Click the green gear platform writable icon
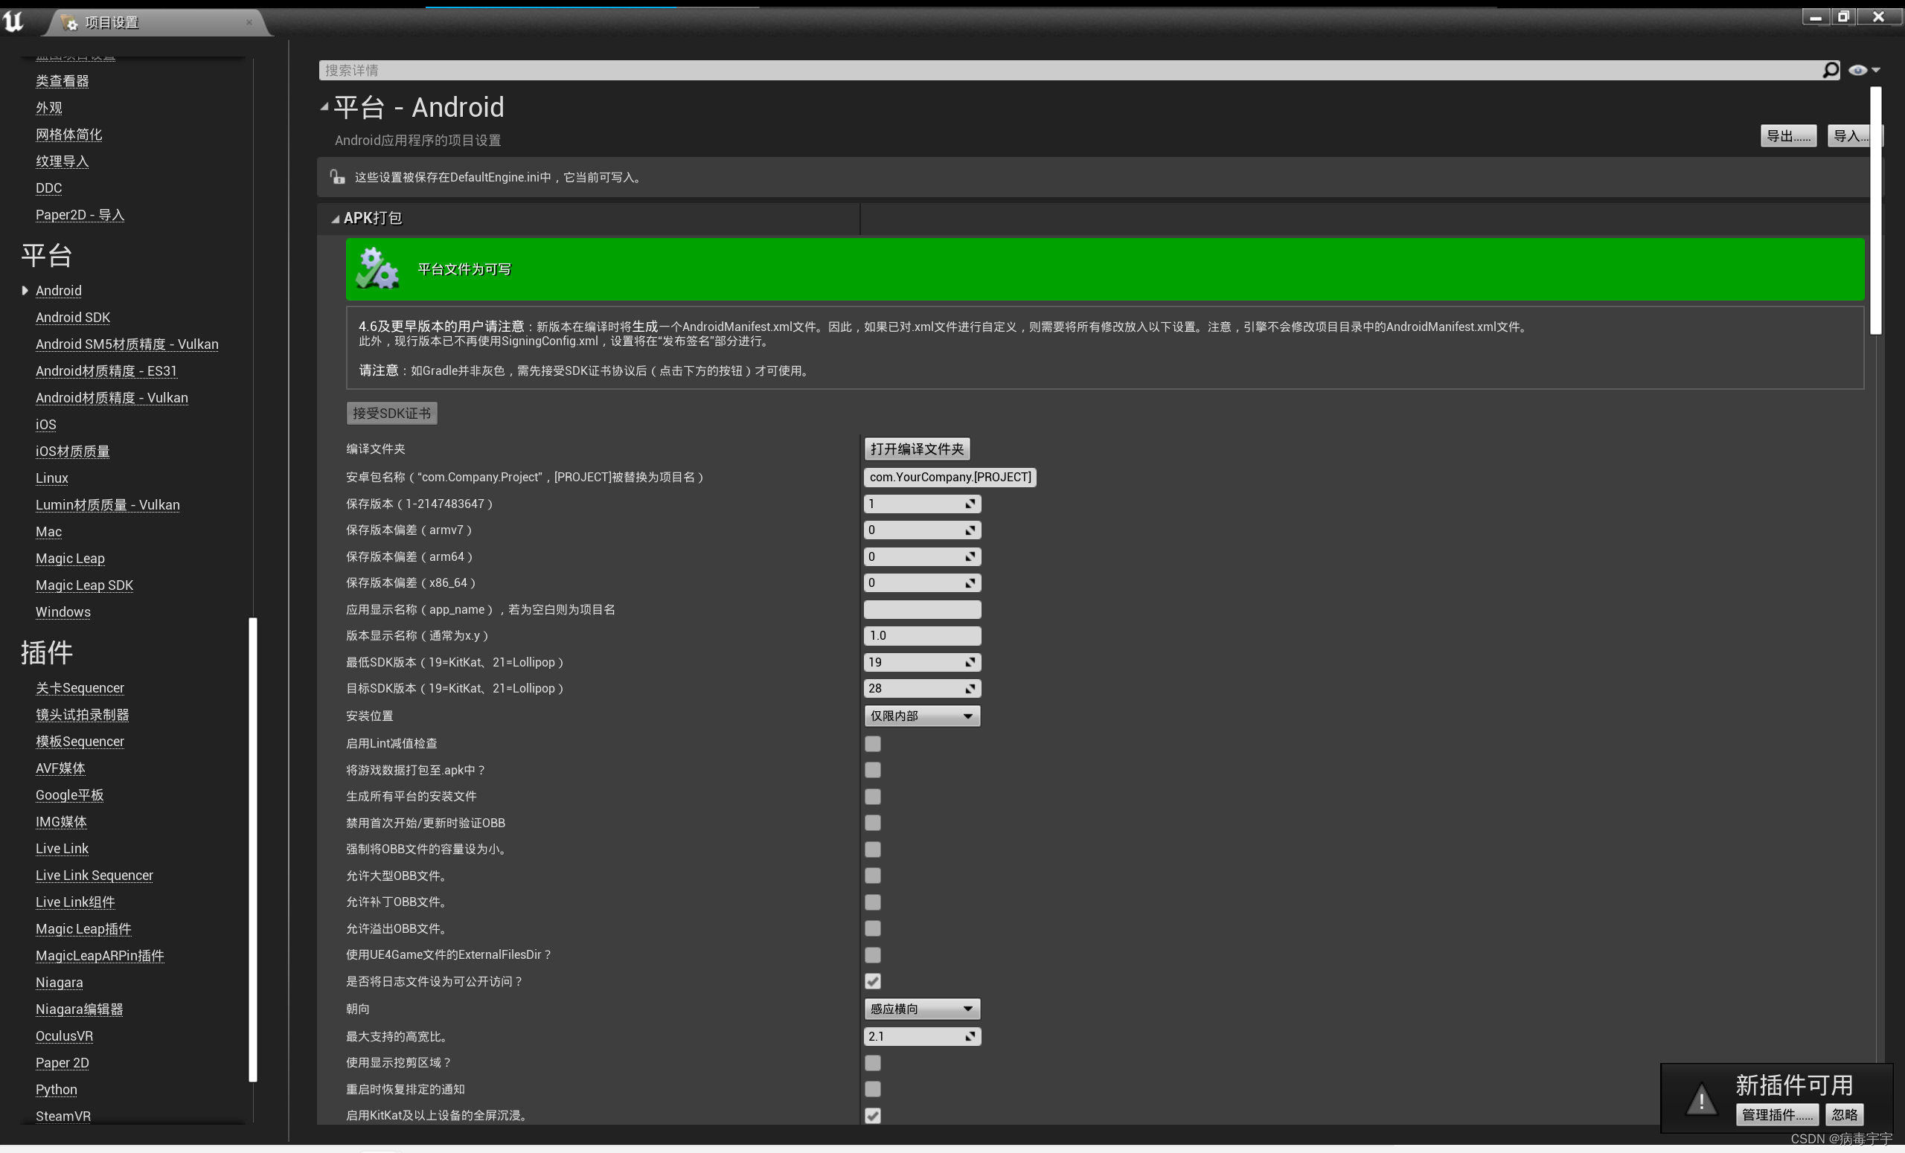Image resolution: width=1905 pixels, height=1153 pixels. [x=377, y=269]
